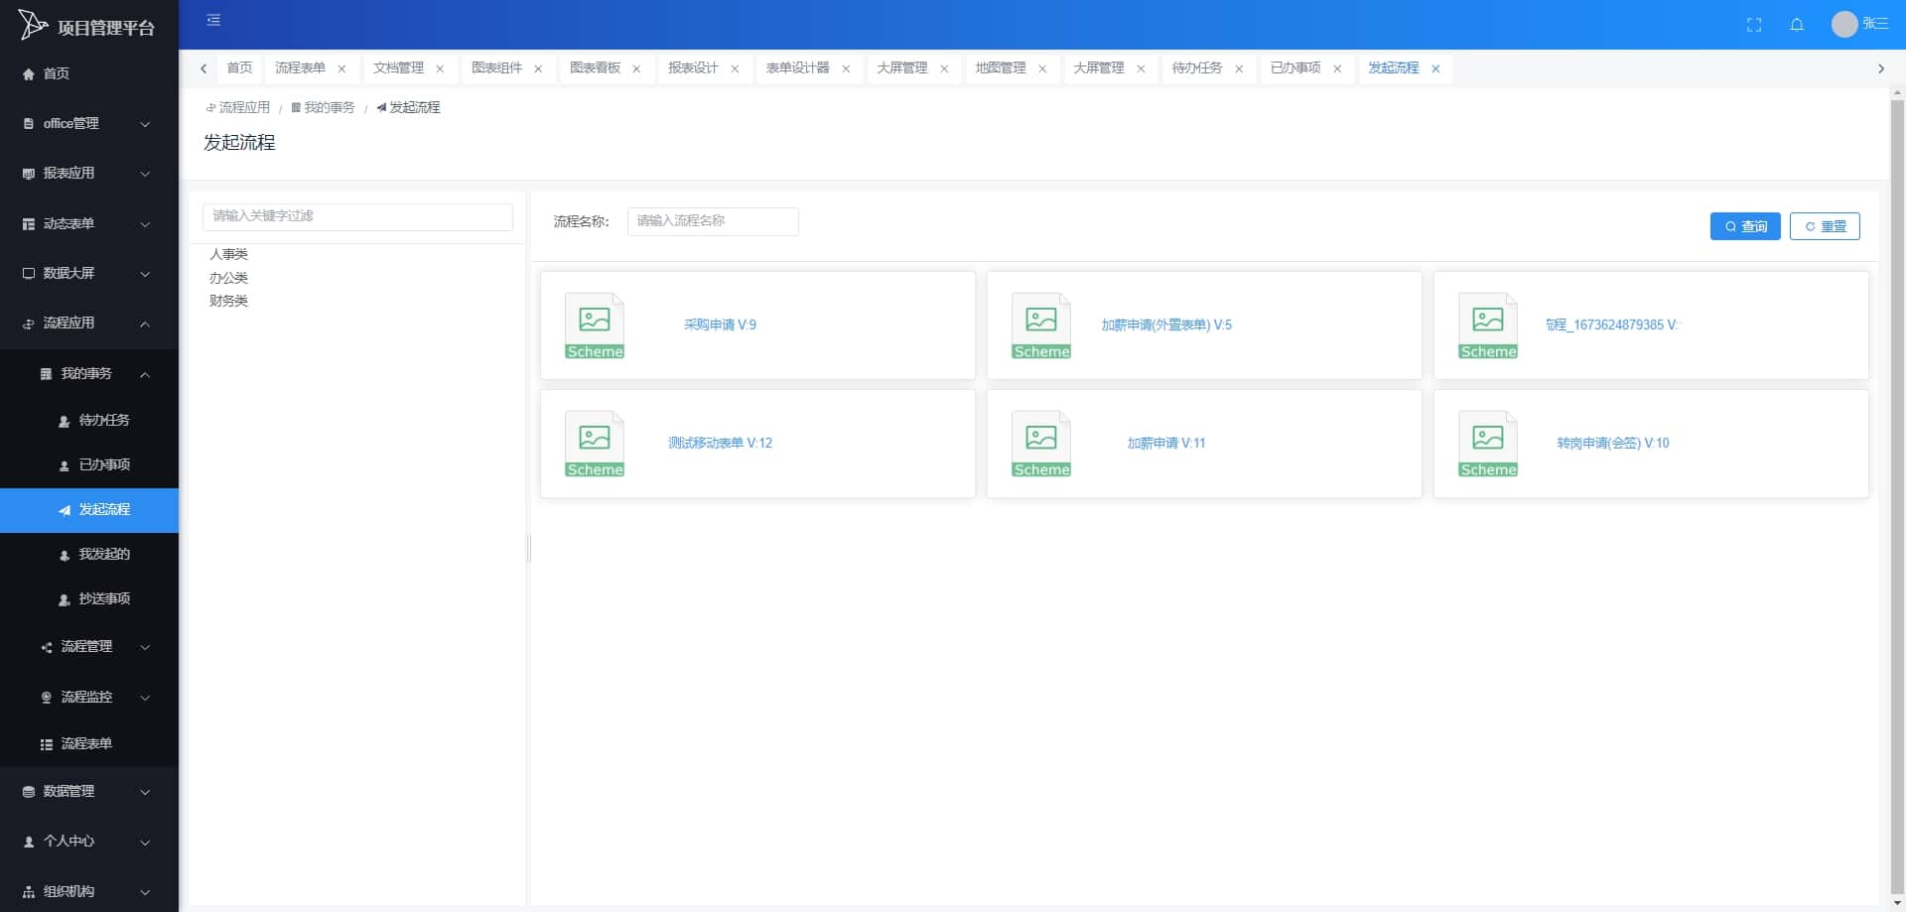Open 我发起的 in the sidebar

click(x=89, y=555)
